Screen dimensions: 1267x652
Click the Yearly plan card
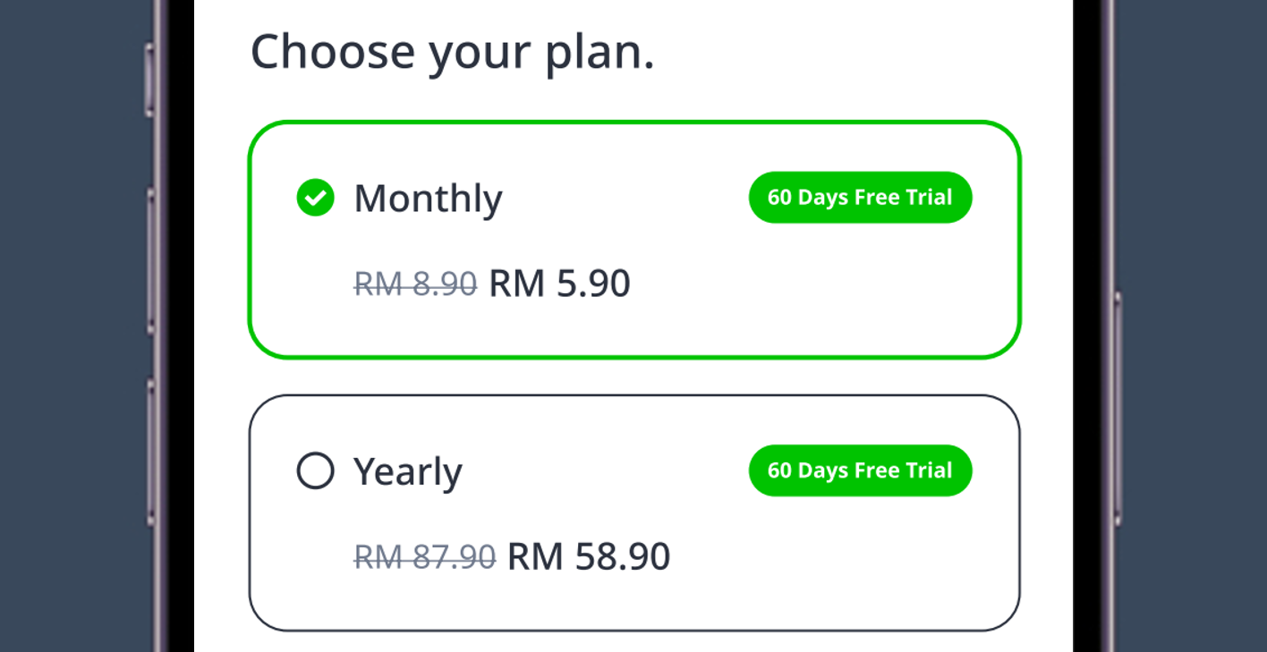point(635,510)
